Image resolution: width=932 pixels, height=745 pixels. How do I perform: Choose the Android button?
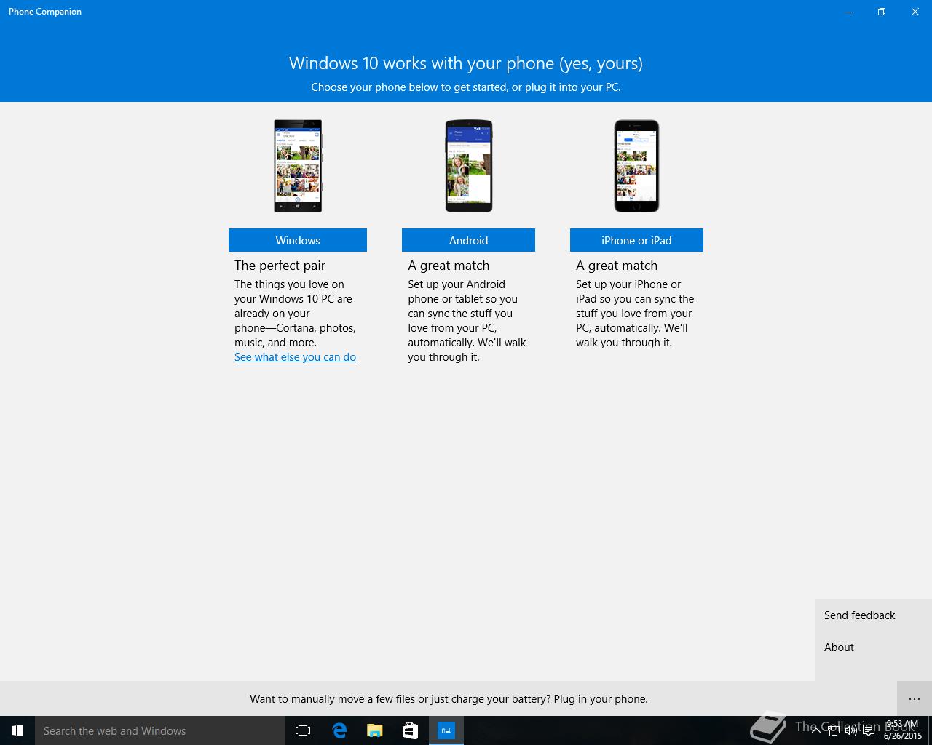(x=468, y=240)
